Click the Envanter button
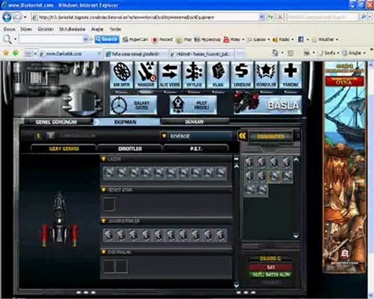The height and width of the screenshot is (299, 374). click(x=271, y=136)
